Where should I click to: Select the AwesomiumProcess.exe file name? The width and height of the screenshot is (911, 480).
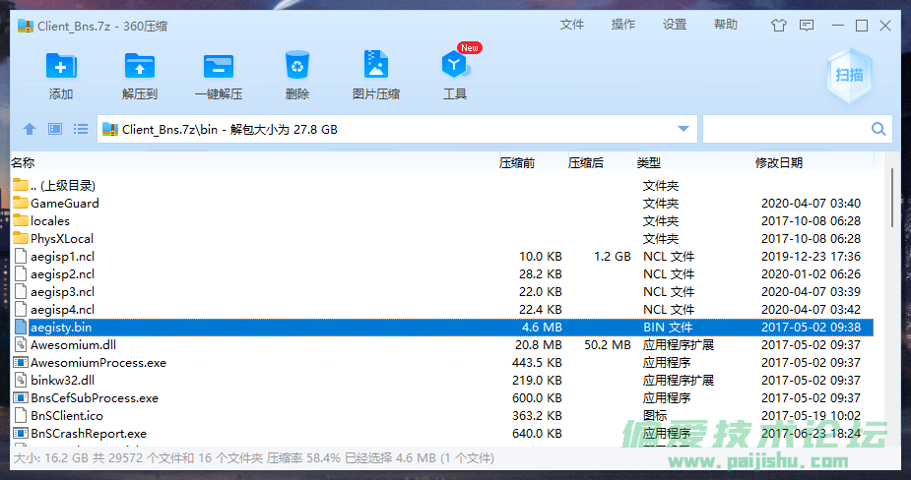point(98,363)
